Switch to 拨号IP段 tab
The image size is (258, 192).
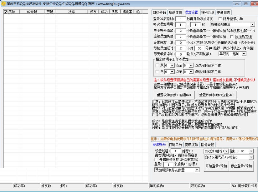(208, 145)
